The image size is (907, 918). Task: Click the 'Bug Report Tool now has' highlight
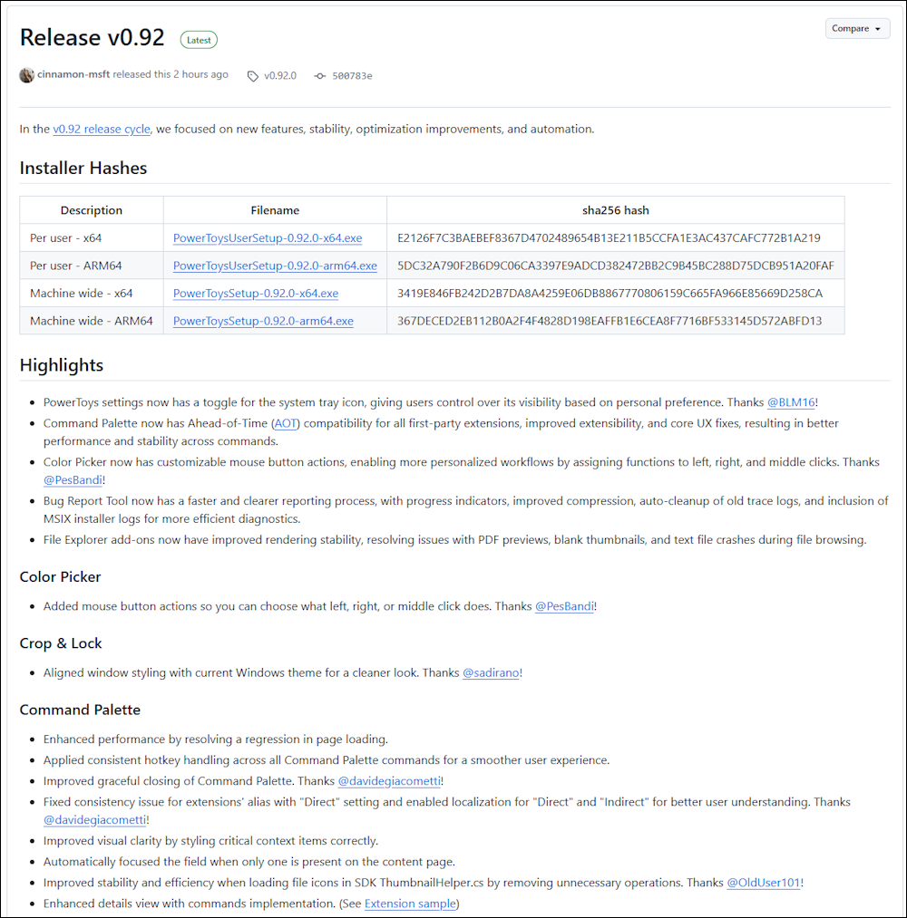click(466, 510)
